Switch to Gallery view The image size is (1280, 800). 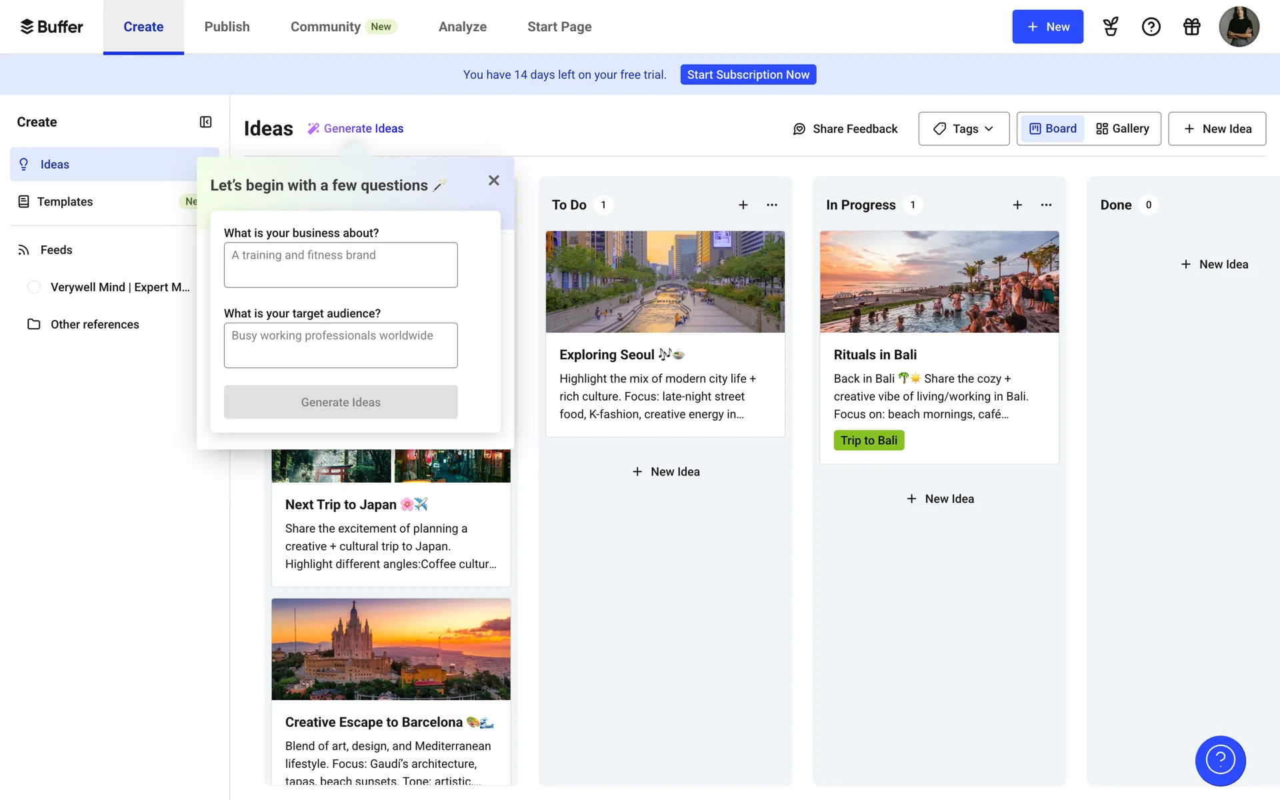1123,129
